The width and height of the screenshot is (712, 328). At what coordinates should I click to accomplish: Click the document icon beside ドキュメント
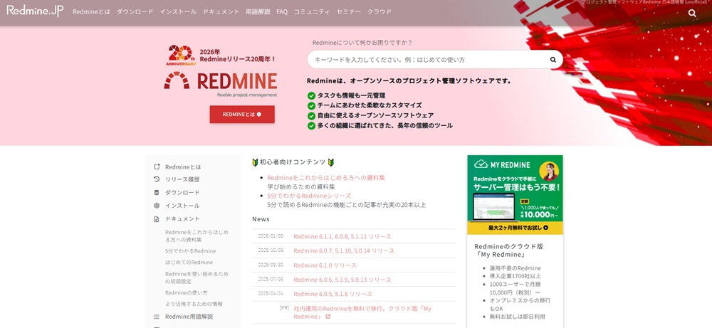(157, 218)
